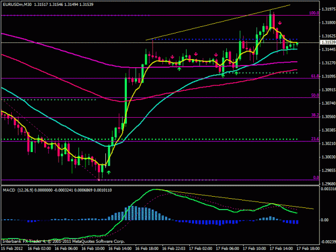The image size is (336, 252).
Task: Click the 1.29855 price axis value
Action: click(328, 170)
